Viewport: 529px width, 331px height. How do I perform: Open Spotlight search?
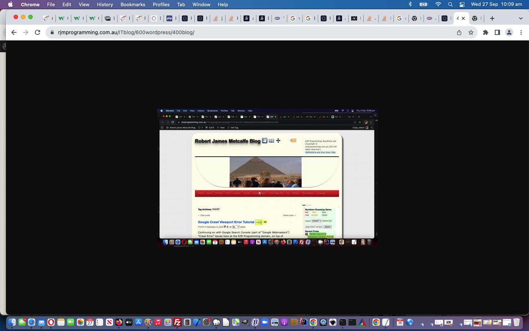pyautogui.click(x=450, y=4)
